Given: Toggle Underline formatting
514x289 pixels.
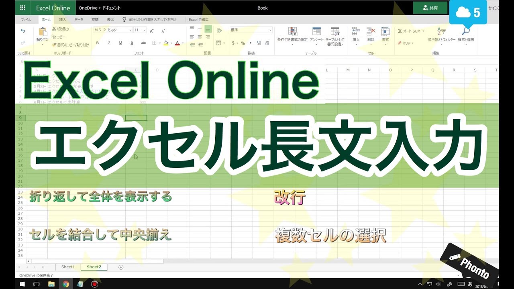Looking at the screenshot, I should pos(120,43).
